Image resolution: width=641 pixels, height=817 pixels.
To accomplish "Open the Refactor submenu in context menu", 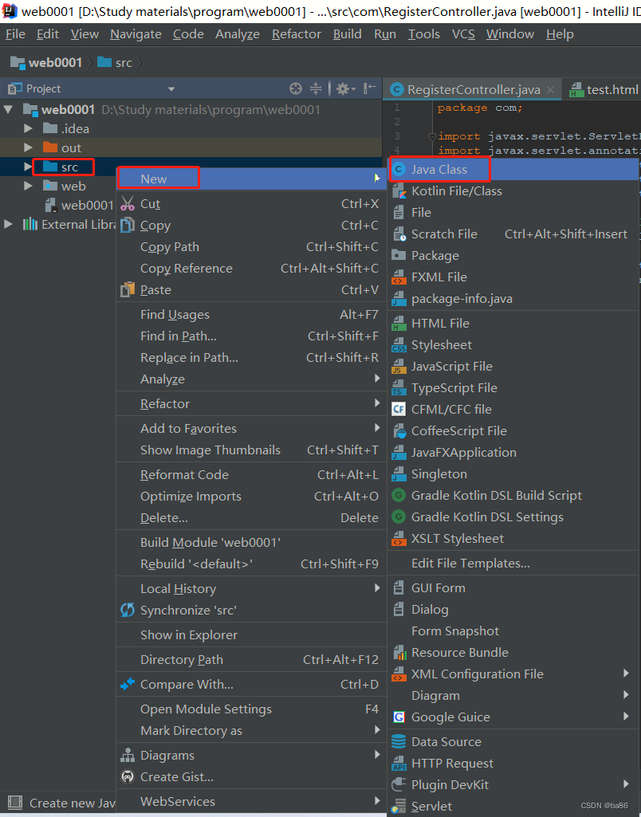I will tap(251, 404).
